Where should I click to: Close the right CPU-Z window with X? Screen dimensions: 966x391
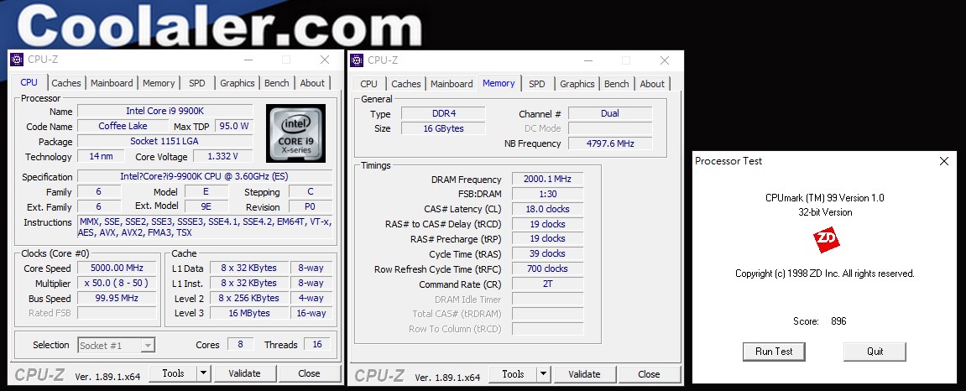point(665,60)
